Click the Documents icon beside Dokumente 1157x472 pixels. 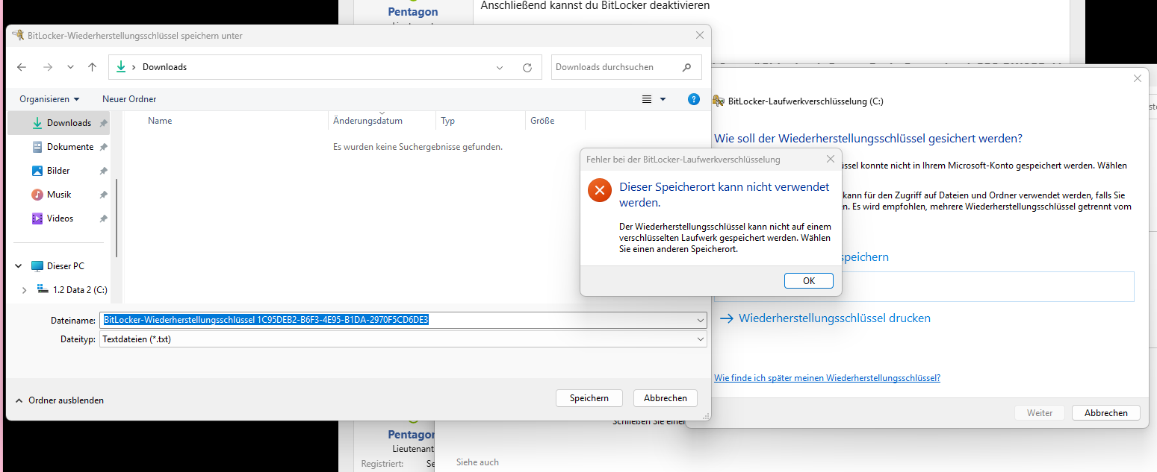point(37,147)
